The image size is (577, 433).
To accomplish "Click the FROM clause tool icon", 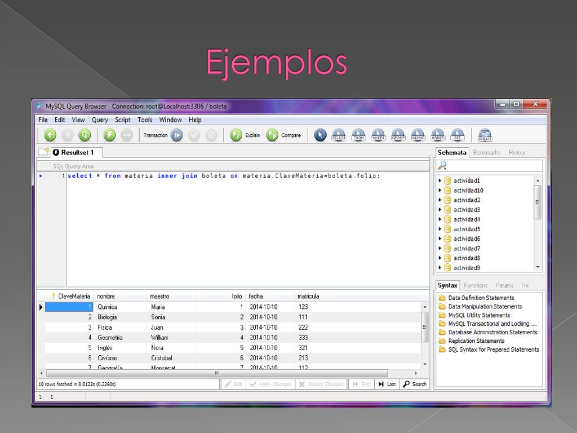I will (x=358, y=135).
